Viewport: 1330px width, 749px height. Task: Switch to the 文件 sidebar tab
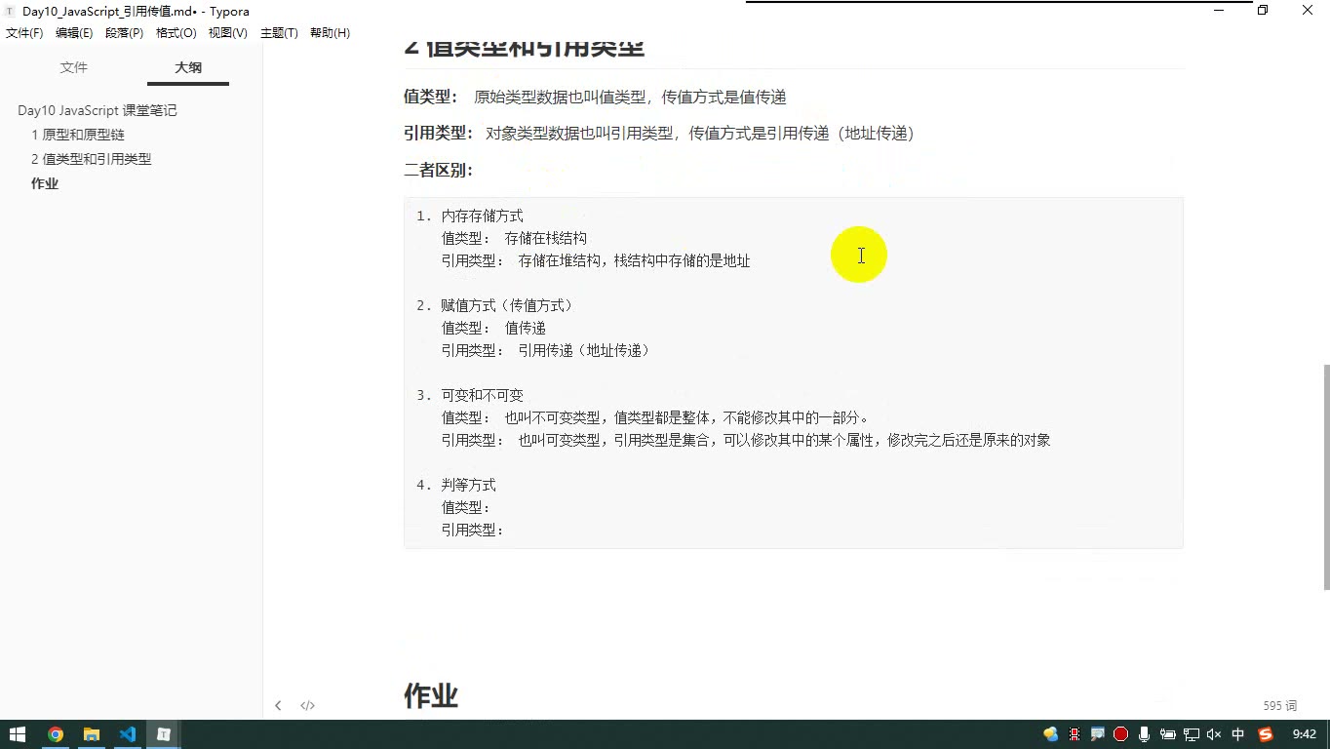pos(74,67)
